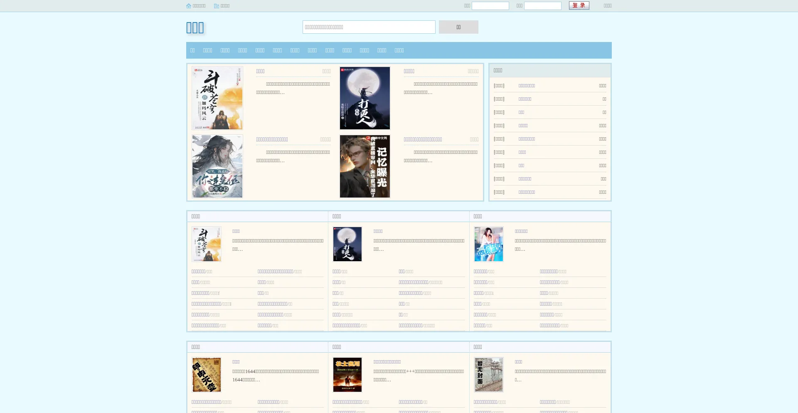Click the site logo at top left
Screen dimensions: 798x413
coord(195,28)
